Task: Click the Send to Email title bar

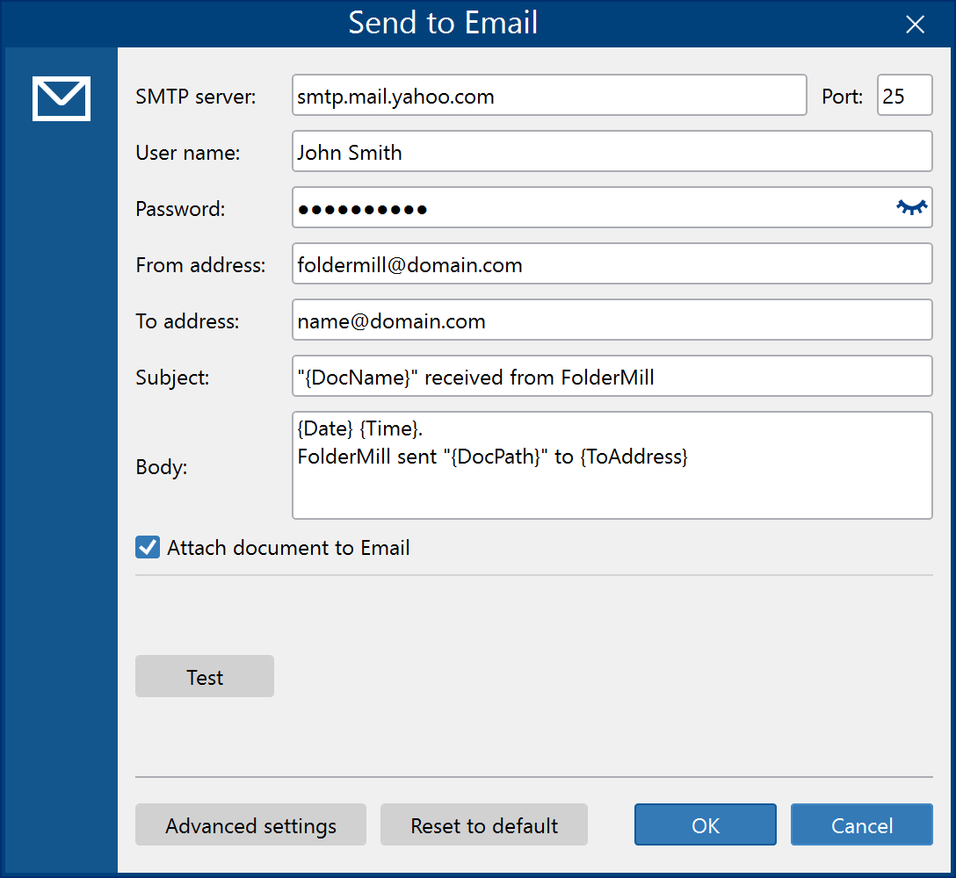Action: tap(443, 23)
